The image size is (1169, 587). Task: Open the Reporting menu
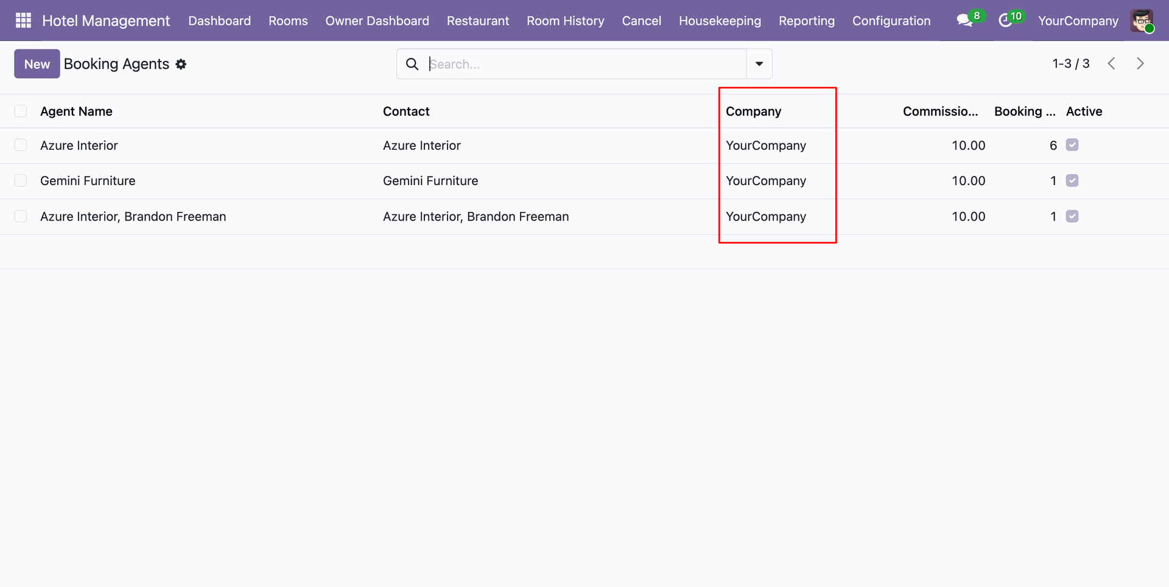point(807,21)
